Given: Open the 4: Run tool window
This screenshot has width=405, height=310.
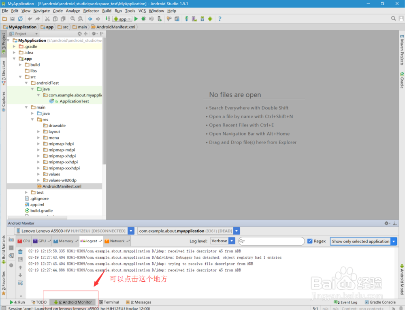Looking at the screenshot, I should [17, 302].
